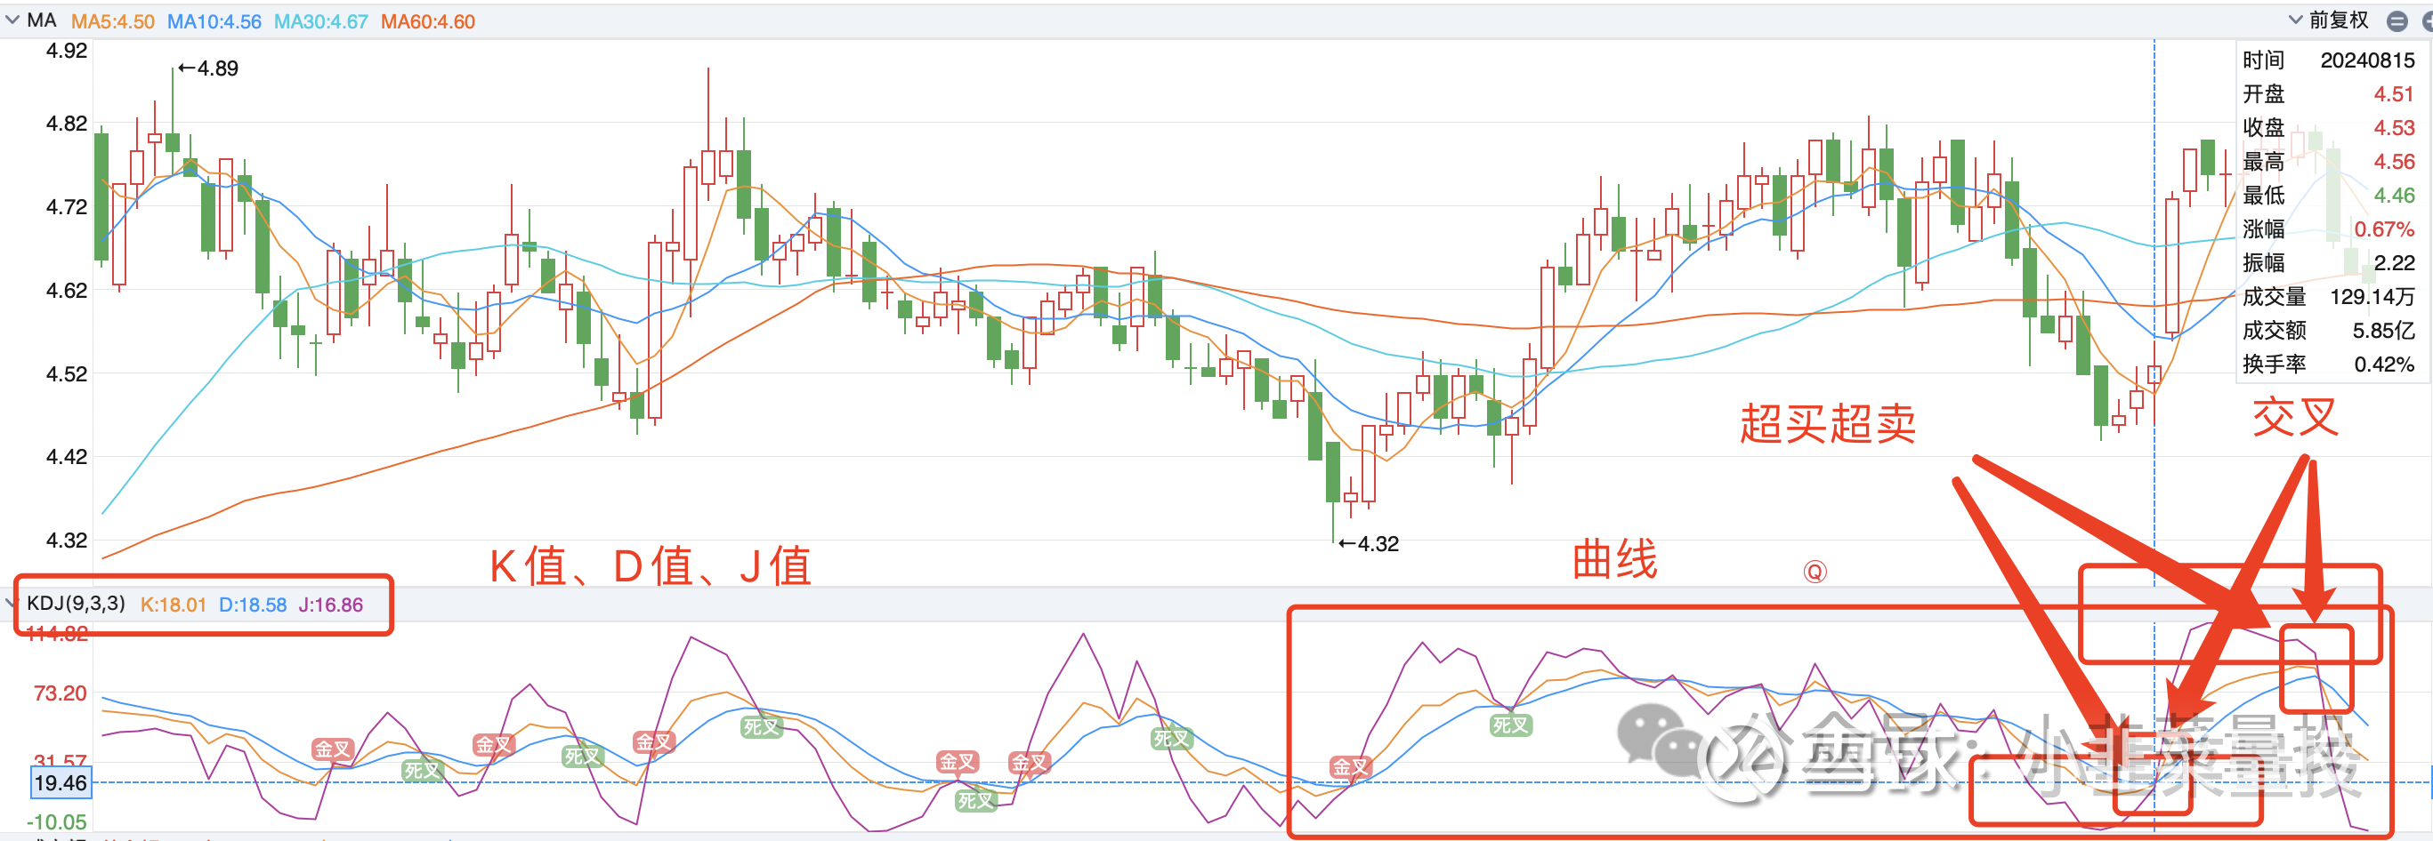Click the 4.62 price axis label
Screen dimensions: 2433x841
point(66,290)
